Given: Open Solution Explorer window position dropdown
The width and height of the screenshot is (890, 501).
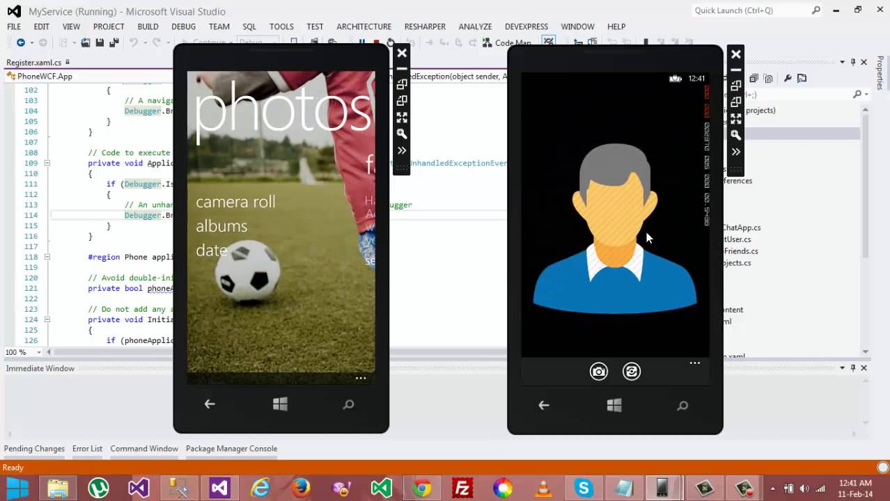Looking at the screenshot, I should [x=842, y=62].
